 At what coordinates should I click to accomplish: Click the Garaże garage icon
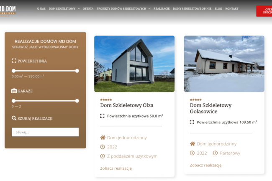point(14,91)
